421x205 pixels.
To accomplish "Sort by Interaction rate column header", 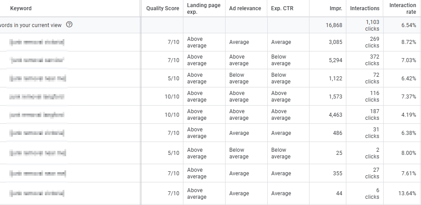I will click(x=402, y=8).
